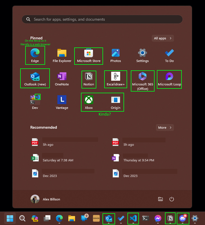Open File Explorer from the taskbar
Image resolution: width=205 pixels, height=225 pixels.
[x=72, y=218]
